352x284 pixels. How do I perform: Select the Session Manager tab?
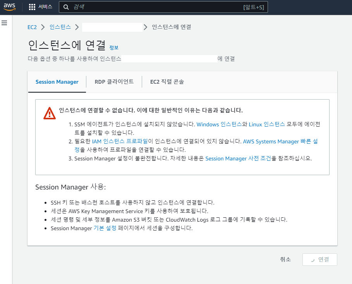coord(57,82)
